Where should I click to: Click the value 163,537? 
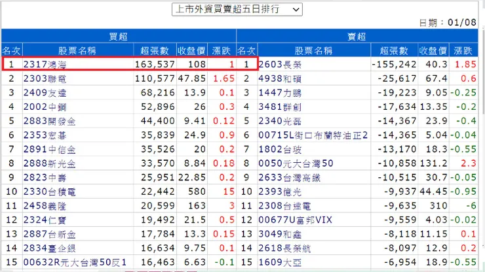point(155,64)
